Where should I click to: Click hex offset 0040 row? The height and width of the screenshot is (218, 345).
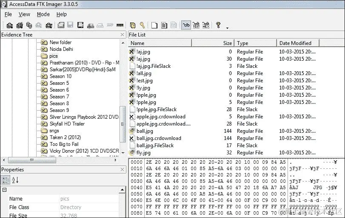137,188
